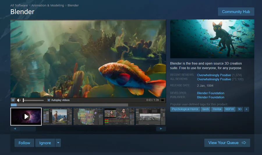
Task: Click the Blender header capsule image
Action: pos(212,39)
